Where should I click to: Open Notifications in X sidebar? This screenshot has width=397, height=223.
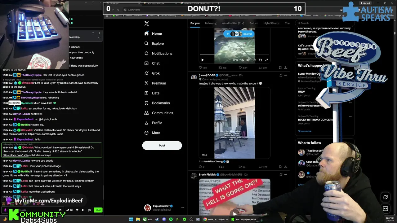[158, 53]
